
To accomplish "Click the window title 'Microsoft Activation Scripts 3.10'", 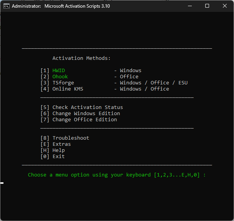I will 77,6.
